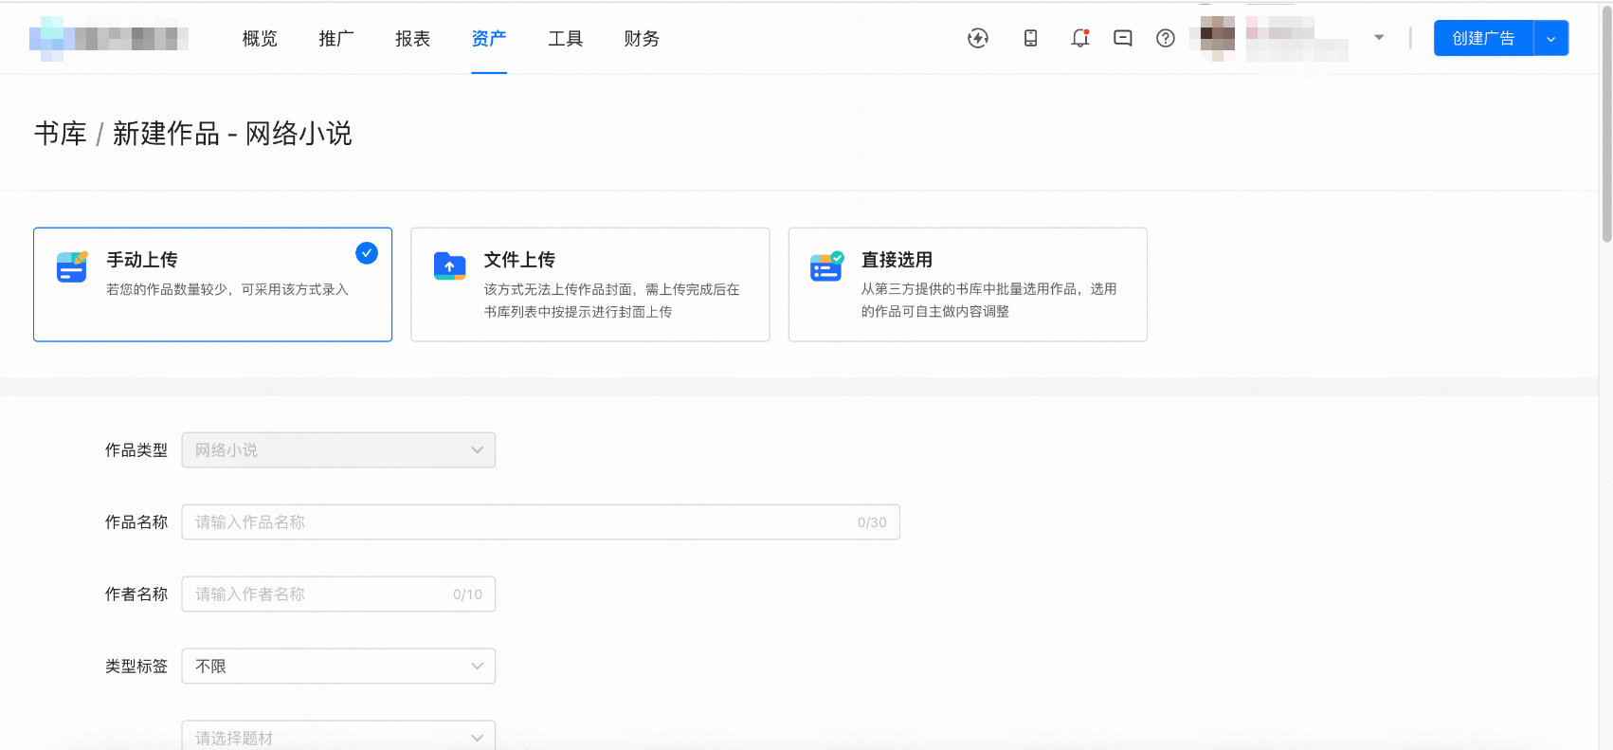This screenshot has width=1613, height=750.
Task: Expand the 类型标签 dropdown showing 不限
Action: coord(338,667)
